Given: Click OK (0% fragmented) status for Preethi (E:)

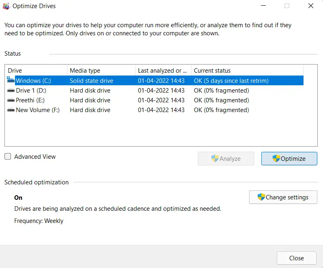Looking at the screenshot, I should pyautogui.click(x=222, y=100).
